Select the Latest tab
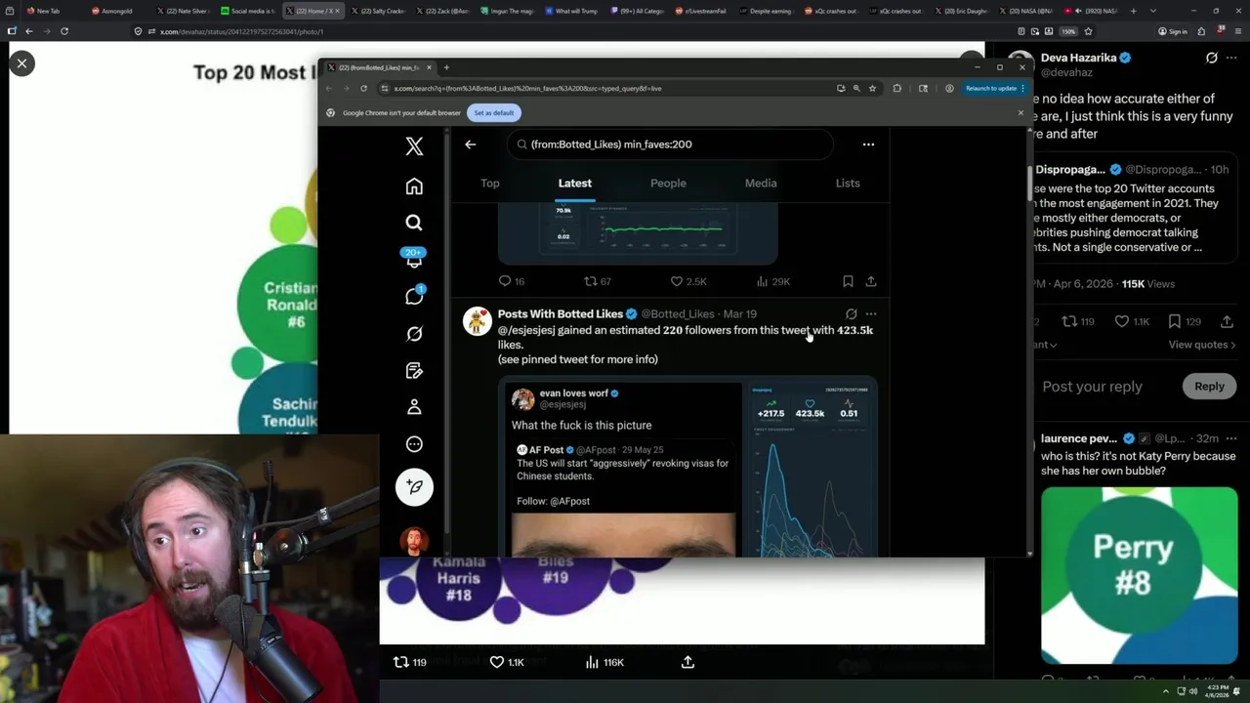This screenshot has height=703, width=1250. pyautogui.click(x=574, y=183)
